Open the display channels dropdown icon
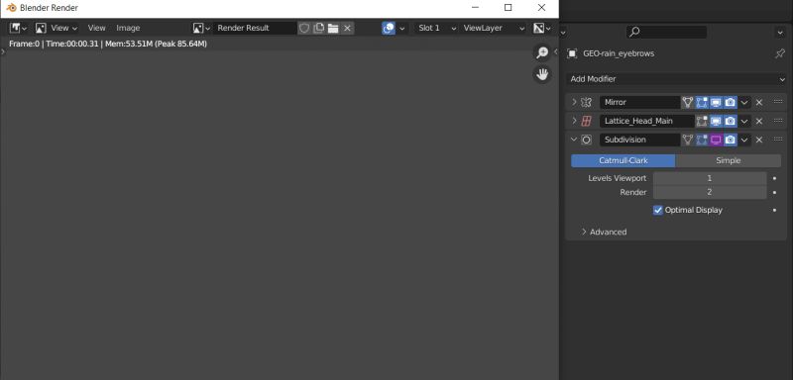The height and width of the screenshot is (380, 793). tap(541, 29)
